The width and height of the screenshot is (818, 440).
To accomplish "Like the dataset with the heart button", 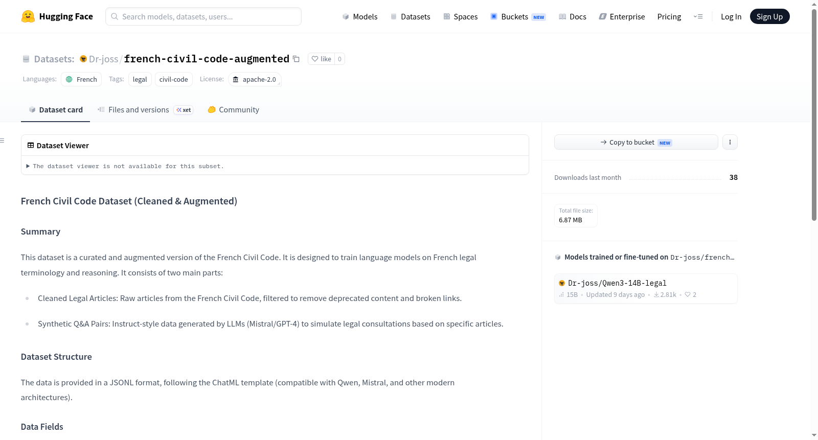I will (x=322, y=59).
